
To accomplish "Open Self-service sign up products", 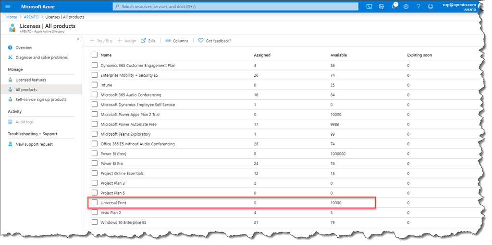I will [41, 100].
